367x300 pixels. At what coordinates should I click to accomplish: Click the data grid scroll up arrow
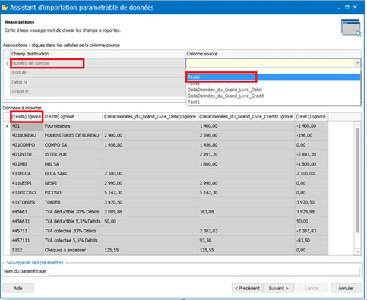[357, 125]
